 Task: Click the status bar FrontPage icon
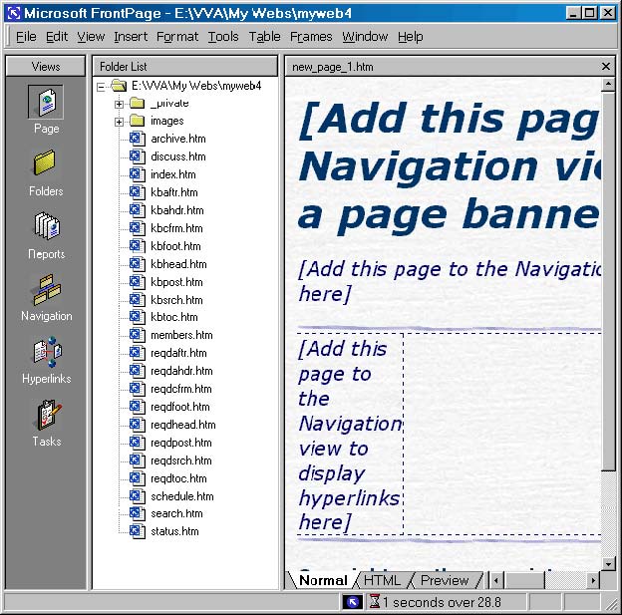(353, 602)
